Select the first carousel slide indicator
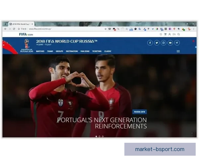This screenshot has width=199, height=159. (96, 136)
